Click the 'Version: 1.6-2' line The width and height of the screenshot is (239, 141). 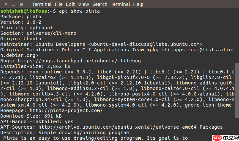coord(21,22)
